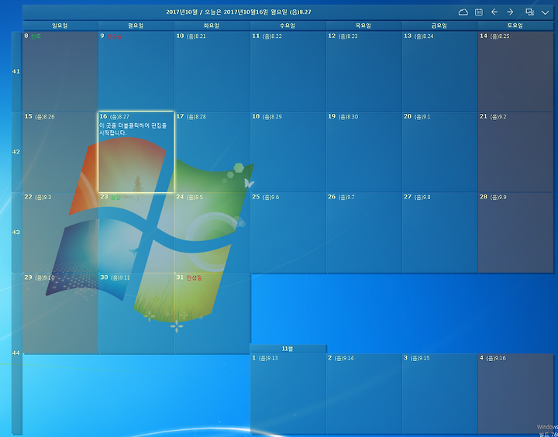This screenshot has height=437, width=558.
Task: Select the 목요일 weekday header
Action: [363, 26]
